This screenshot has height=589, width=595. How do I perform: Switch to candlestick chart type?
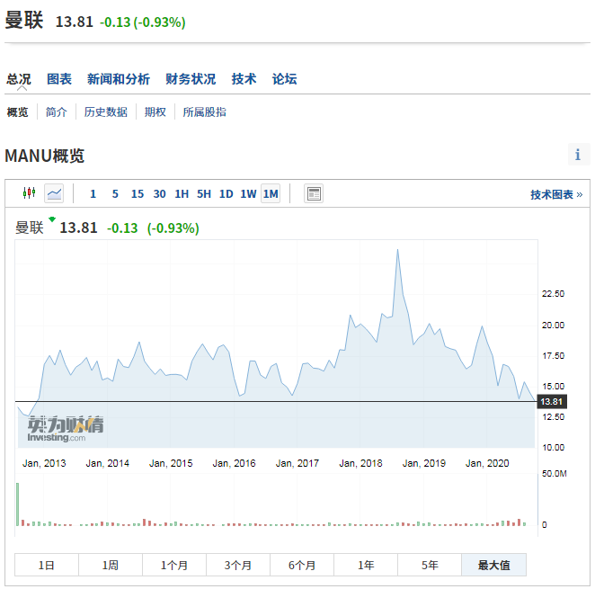pyautogui.click(x=29, y=193)
